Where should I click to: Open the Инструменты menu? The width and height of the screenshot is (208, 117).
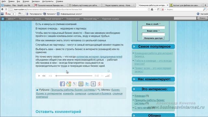pos(48,1)
